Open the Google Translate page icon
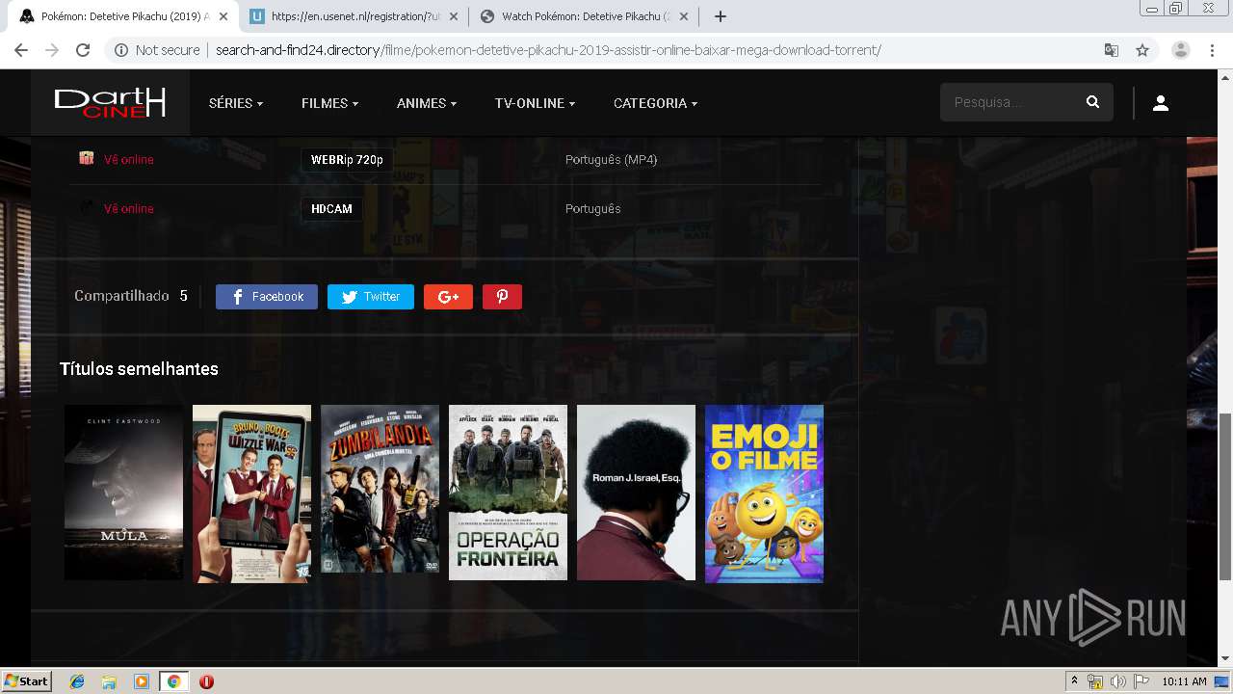The height and width of the screenshot is (694, 1233). pos(1111,50)
